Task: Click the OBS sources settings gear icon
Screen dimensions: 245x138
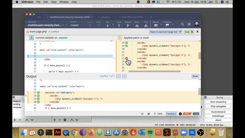Action: (65, 120)
